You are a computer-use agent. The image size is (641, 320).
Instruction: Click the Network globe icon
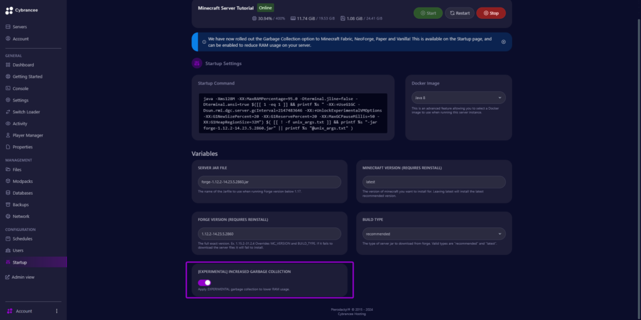pyautogui.click(x=8, y=216)
